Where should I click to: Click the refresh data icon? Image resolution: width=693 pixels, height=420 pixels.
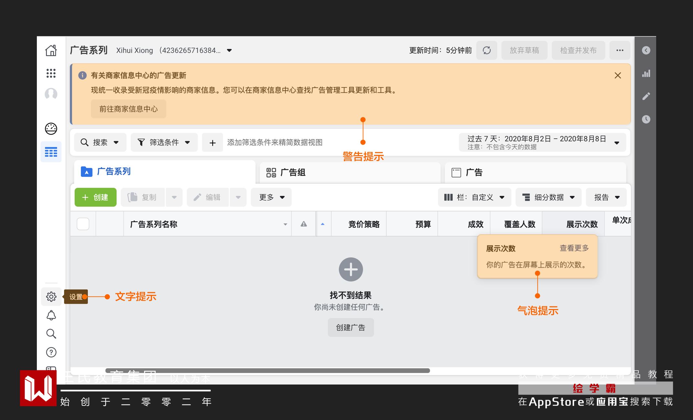(x=486, y=50)
